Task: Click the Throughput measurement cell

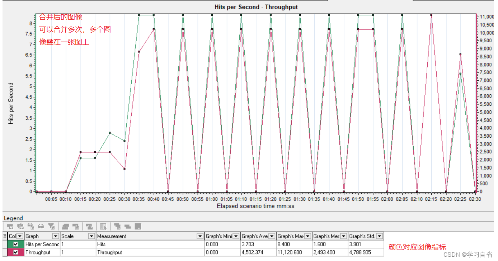Action: 109,252
